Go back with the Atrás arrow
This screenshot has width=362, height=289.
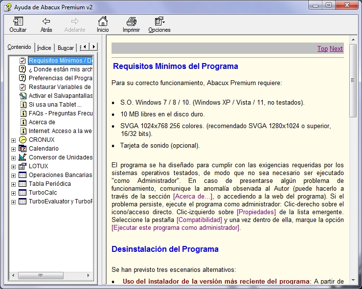[x=46, y=22]
